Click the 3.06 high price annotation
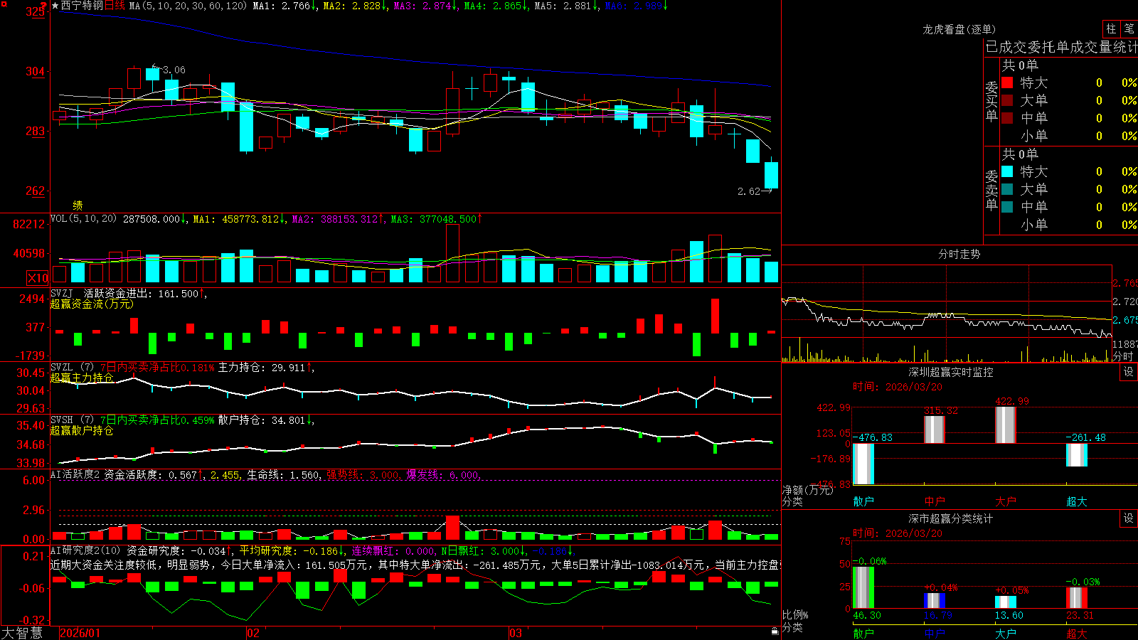1138x640 pixels. tap(174, 70)
